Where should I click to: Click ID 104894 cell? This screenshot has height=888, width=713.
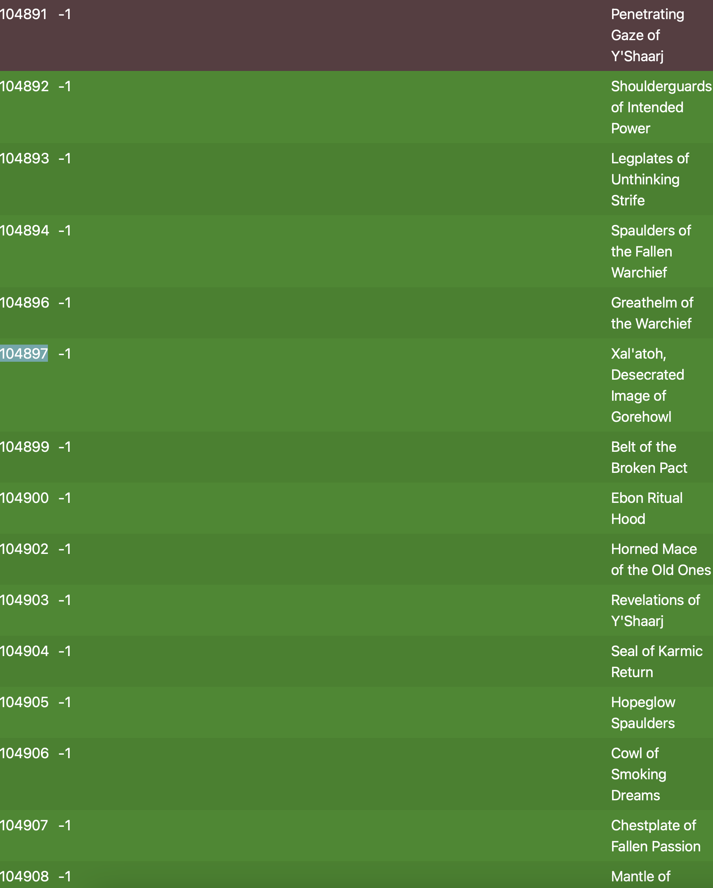point(24,230)
